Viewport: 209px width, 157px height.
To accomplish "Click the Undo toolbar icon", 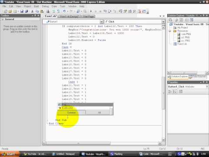I will [64, 11].
